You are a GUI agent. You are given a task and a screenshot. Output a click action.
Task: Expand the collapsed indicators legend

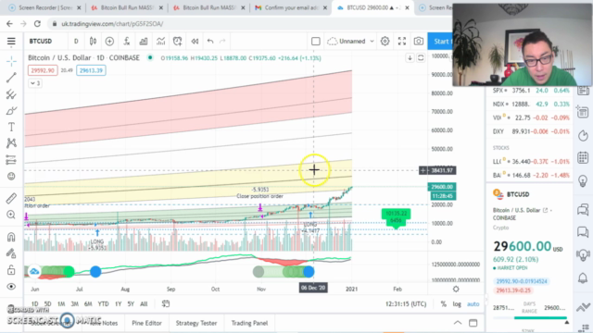coord(35,83)
